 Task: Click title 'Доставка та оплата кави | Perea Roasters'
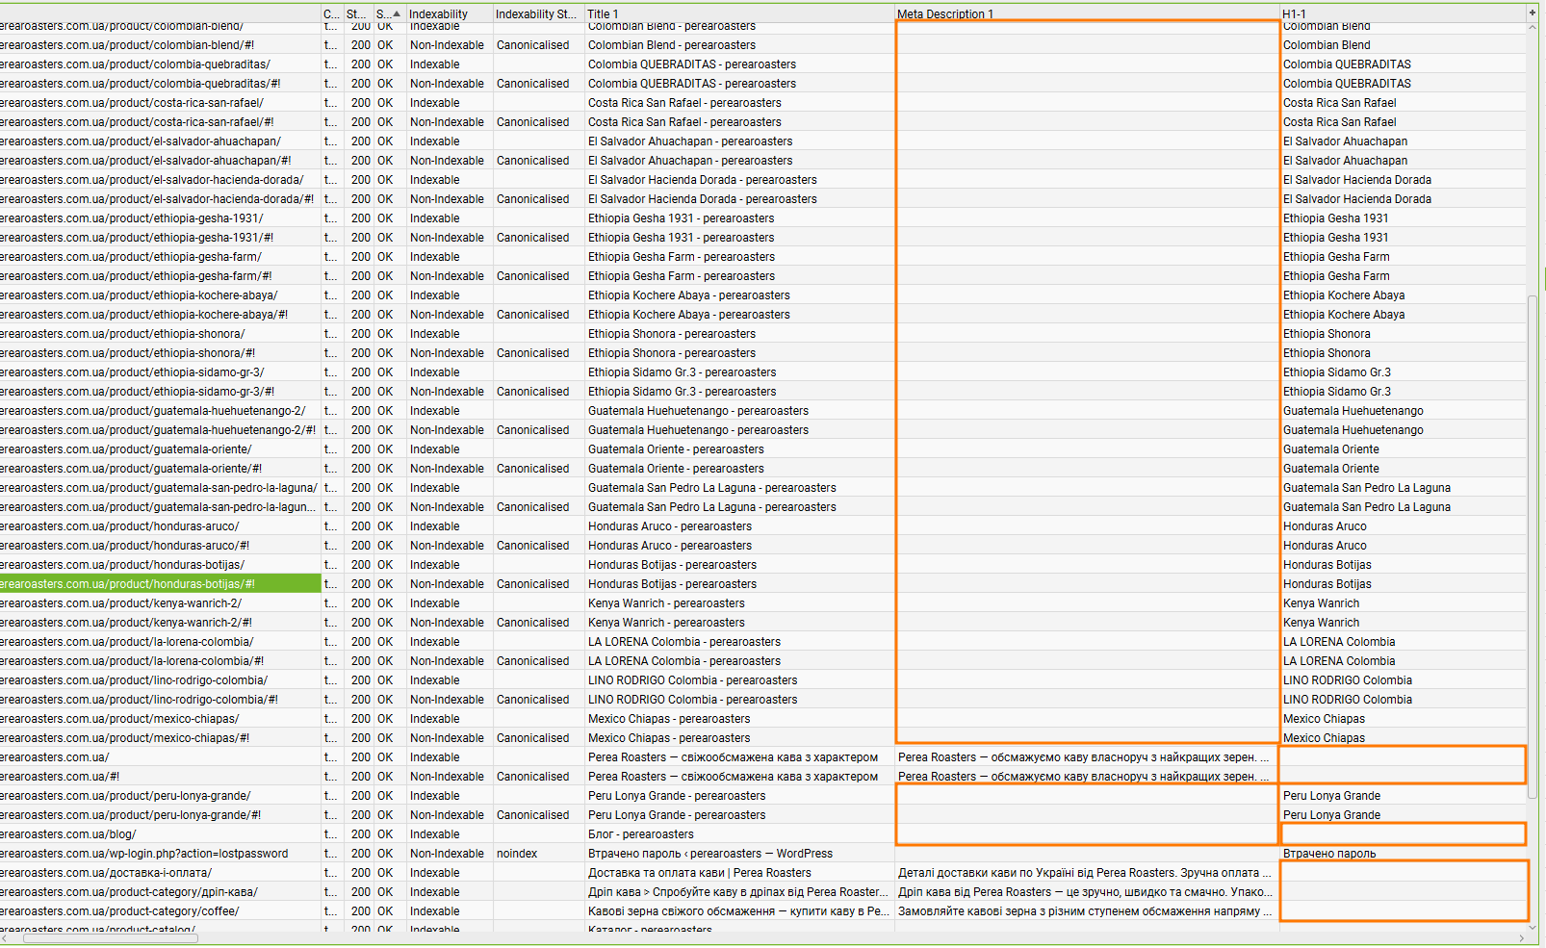tap(699, 873)
